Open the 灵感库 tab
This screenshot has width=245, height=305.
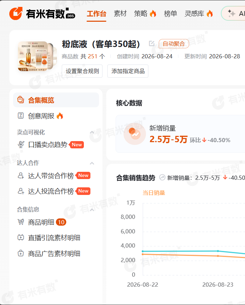tap(194, 13)
